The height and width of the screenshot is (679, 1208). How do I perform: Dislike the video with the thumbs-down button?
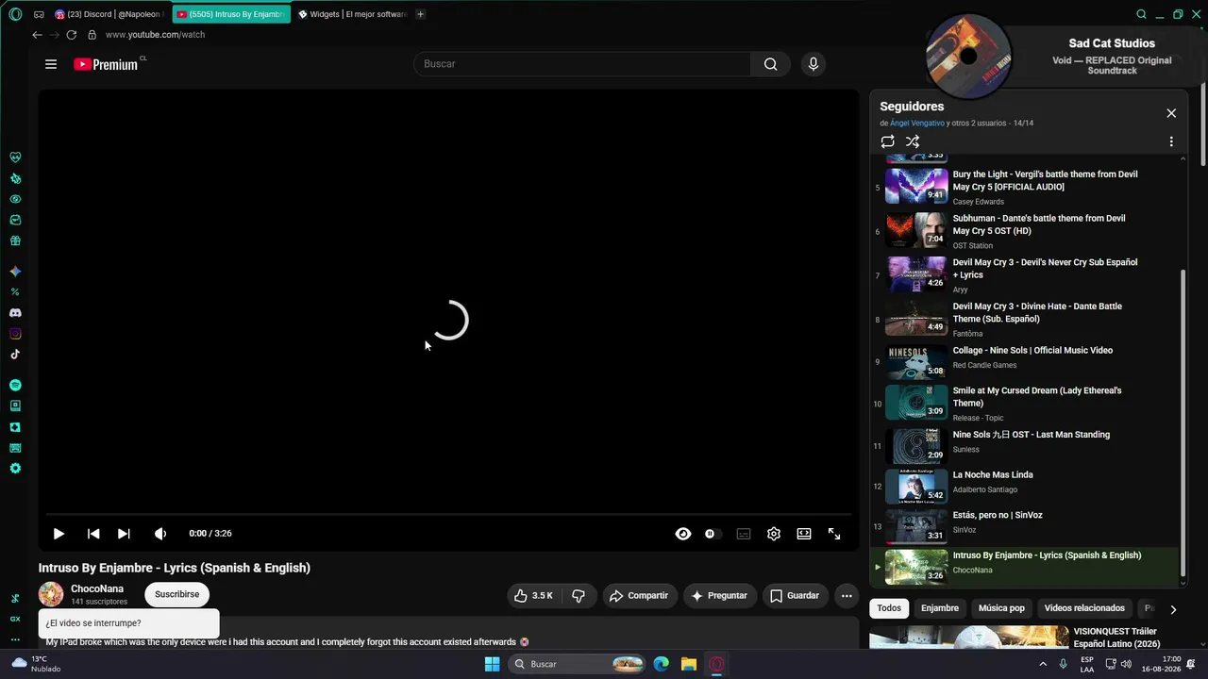[579, 595]
